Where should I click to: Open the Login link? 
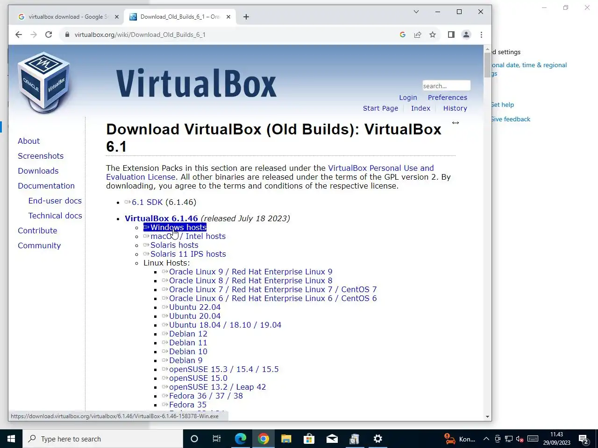(x=408, y=98)
